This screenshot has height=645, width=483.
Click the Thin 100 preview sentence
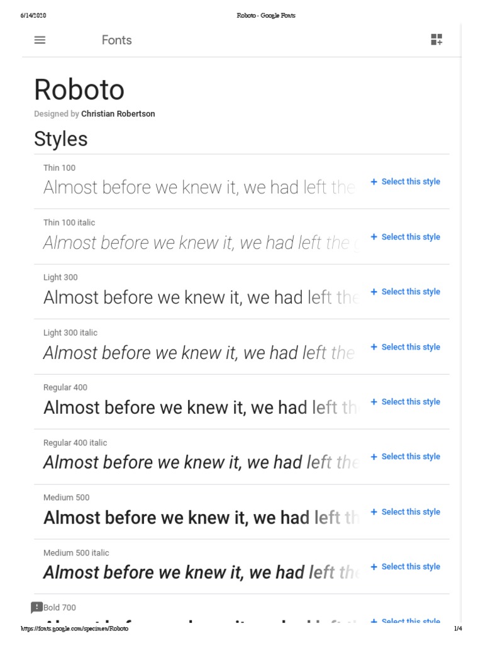(x=199, y=187)
